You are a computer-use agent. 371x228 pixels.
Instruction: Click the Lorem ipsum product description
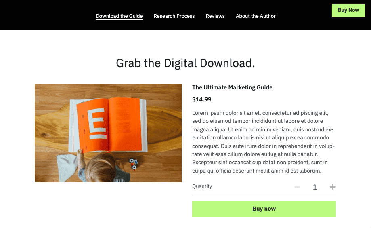[x=263, y=142]
